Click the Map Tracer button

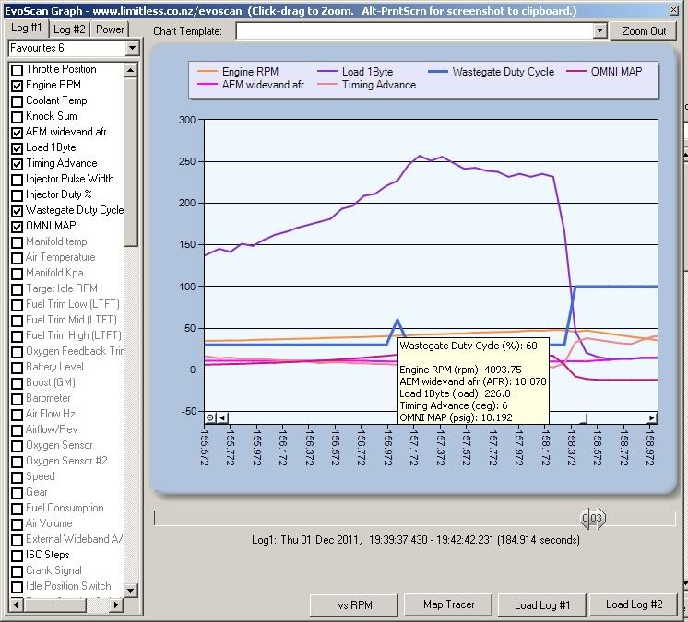pos(447,604)
